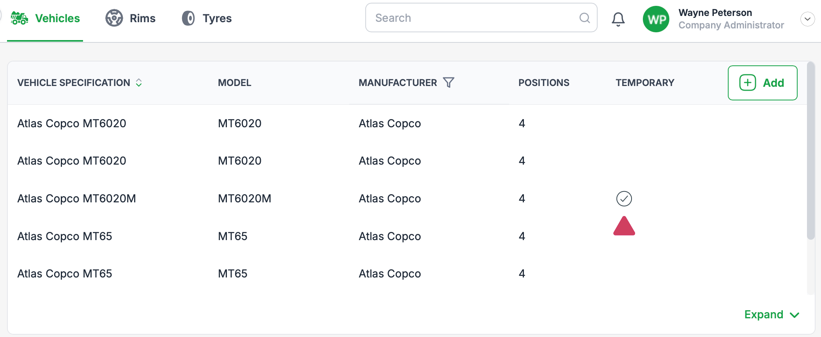Click the Manufacturer column header
The width and height of the screenshot is (821, 337).
pos(397,82)
